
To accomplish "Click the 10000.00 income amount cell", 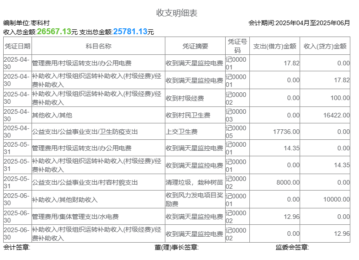I will [x=336, y=200].
